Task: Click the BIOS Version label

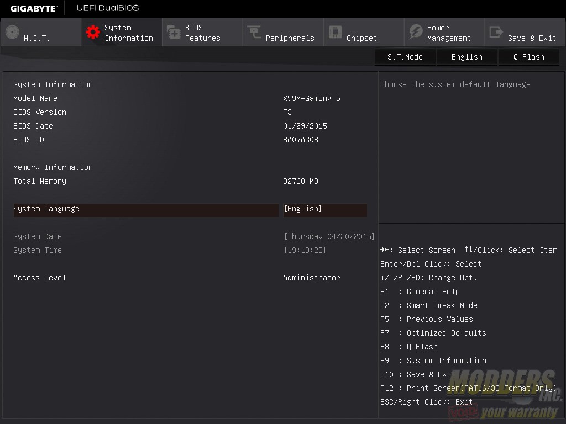Action: coord(40,112)
